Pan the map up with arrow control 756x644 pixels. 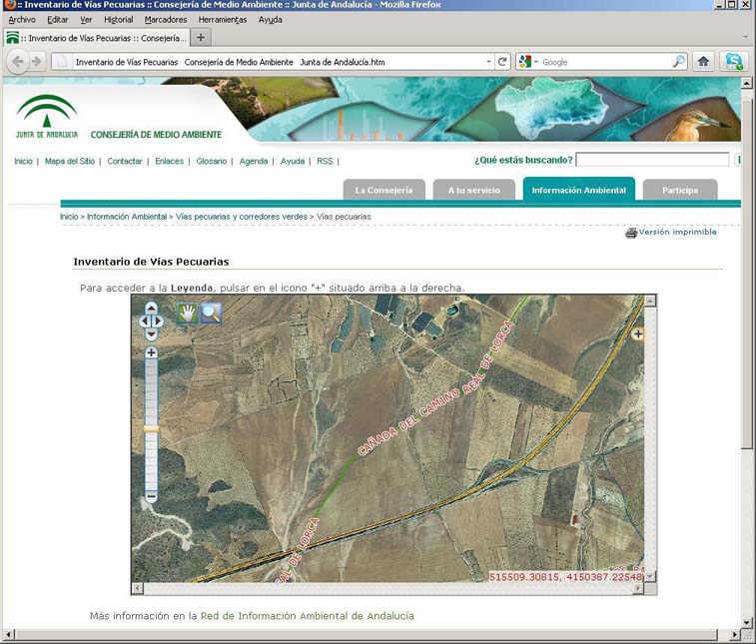point(151,310)
